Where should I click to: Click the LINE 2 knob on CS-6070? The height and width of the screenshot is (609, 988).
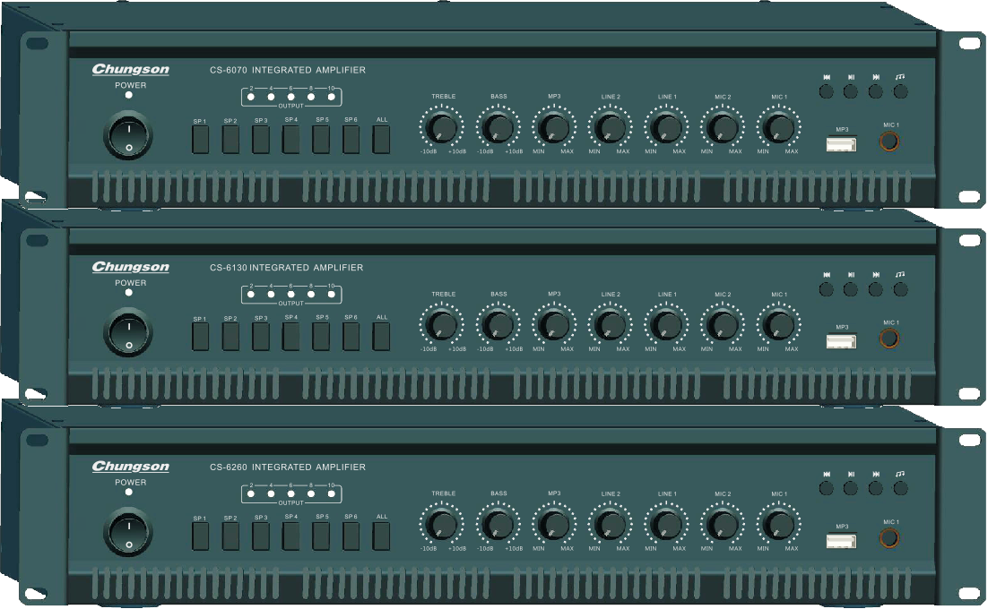(x=610, y=128)
